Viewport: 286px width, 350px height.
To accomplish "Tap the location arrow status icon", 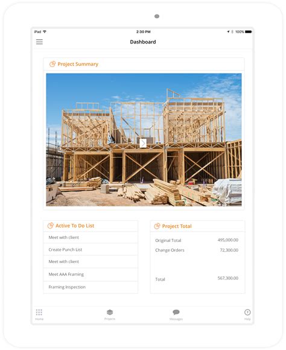I will coord(228,32).
